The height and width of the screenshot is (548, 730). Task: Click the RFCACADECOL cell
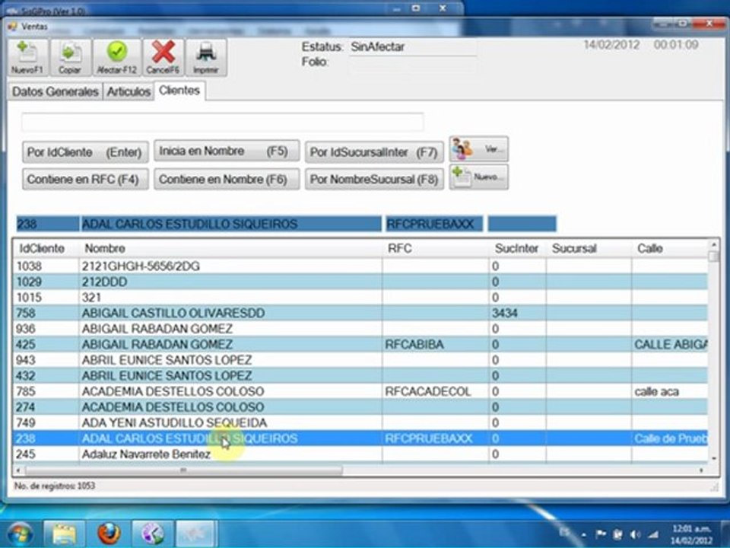pyautogui.click(x=435, y=391)
